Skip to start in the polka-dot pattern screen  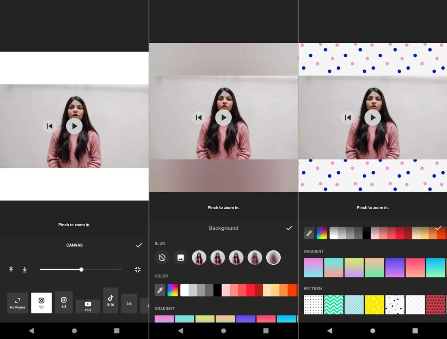(348, 118)
